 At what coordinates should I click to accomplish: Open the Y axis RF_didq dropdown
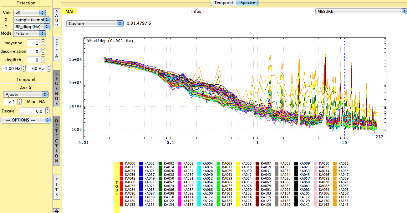click(x=31, y=27)
